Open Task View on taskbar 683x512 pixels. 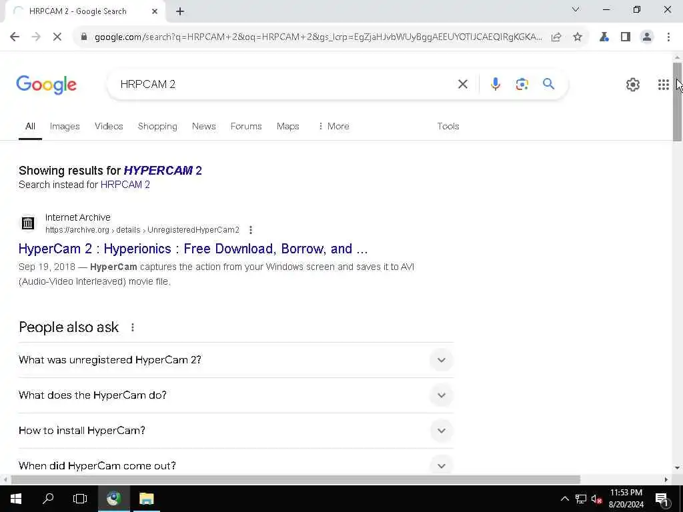(x=80, y=499)
